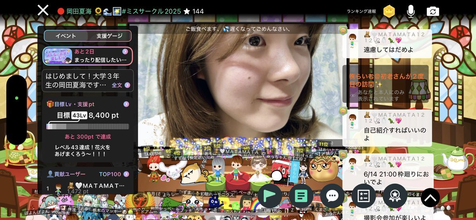Screen dimensions: 476x220
Task: Open the あと2日 event banner arrow
Action: click(125, 52)
